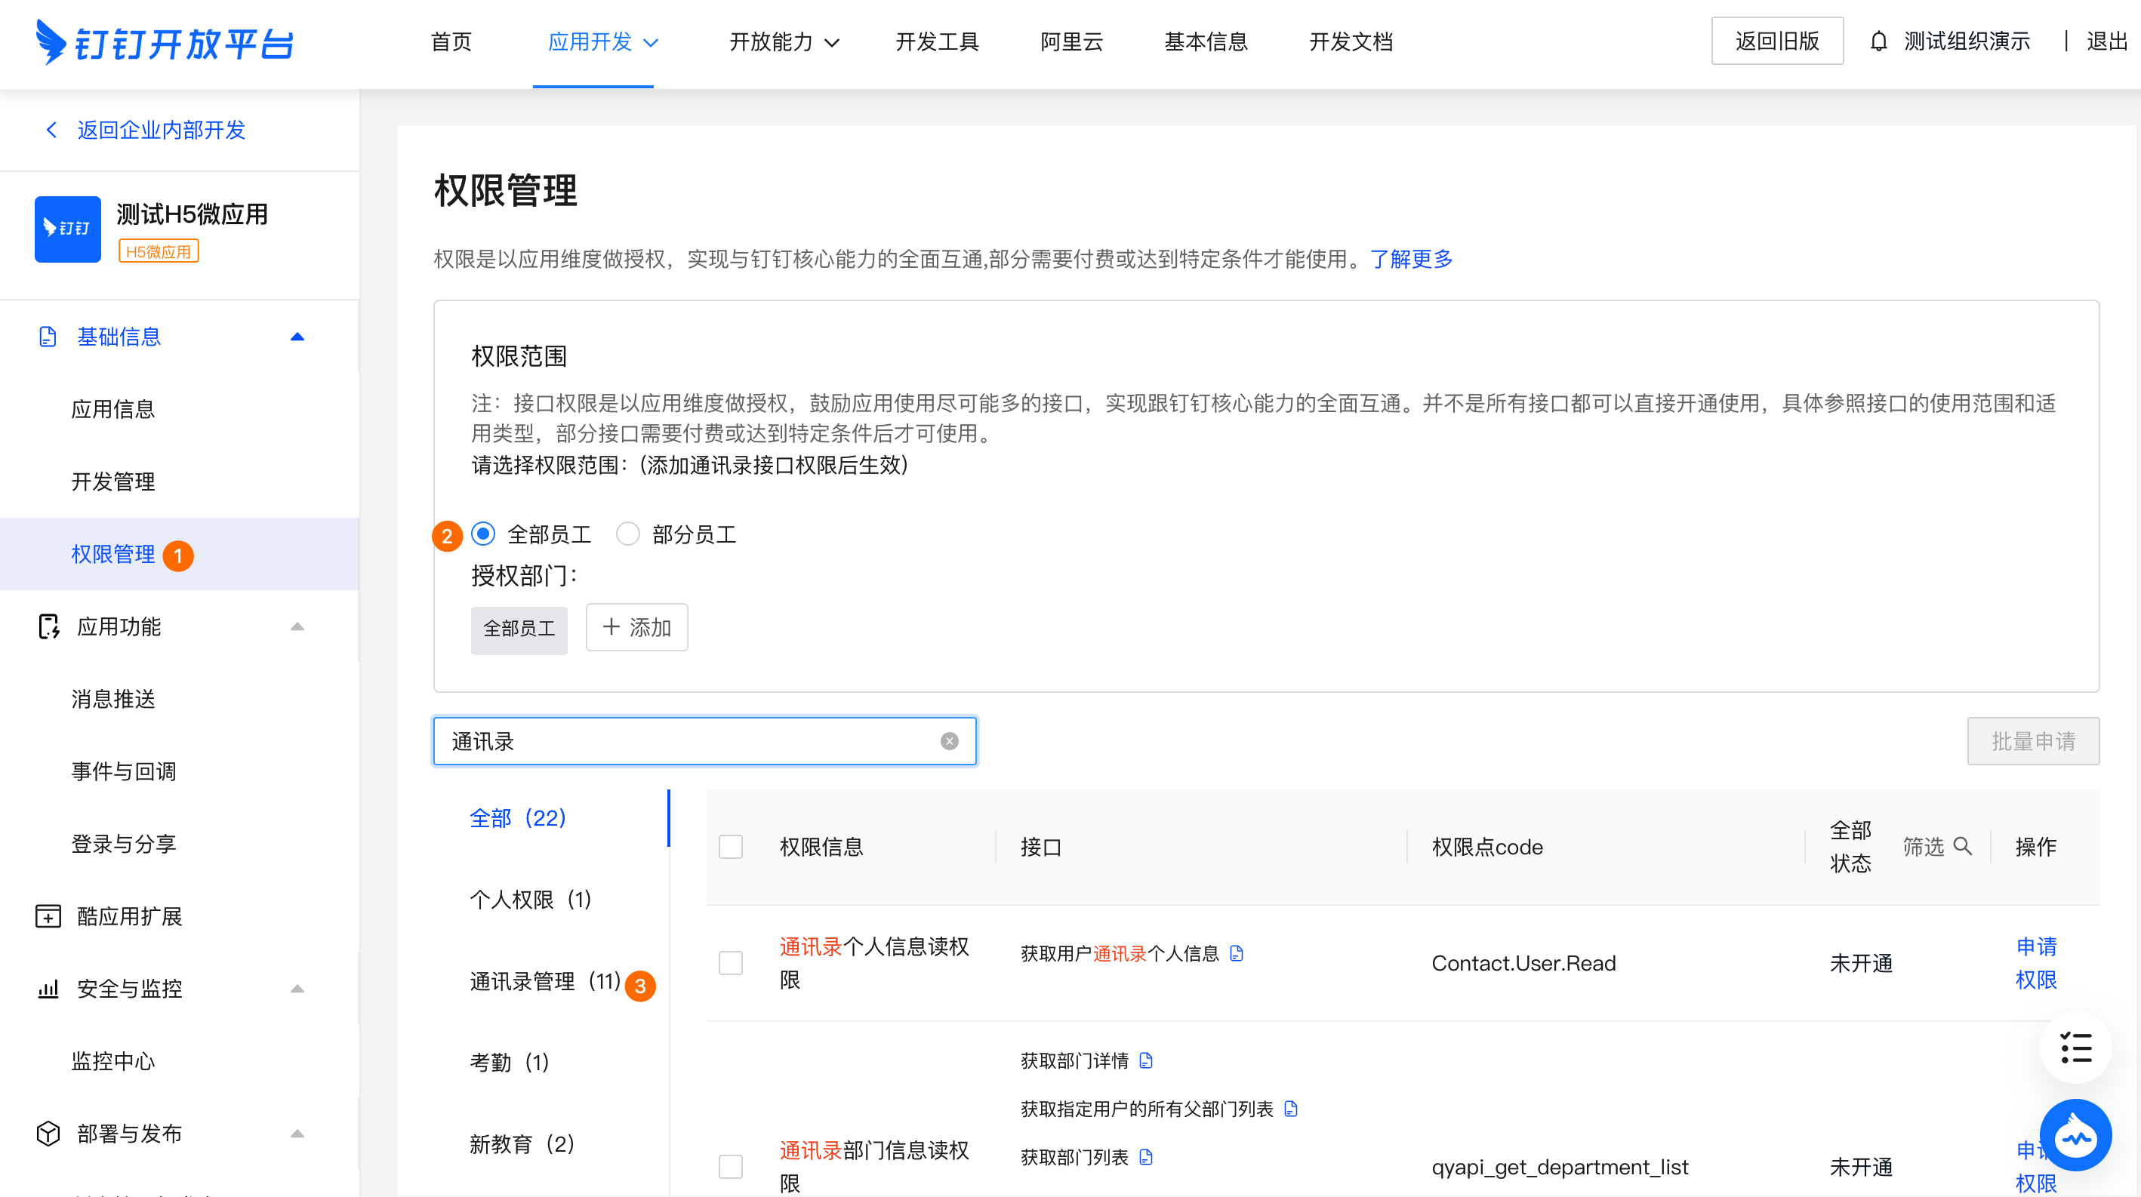Click the notification bell icon
Screen dimensions: 2141x1197
pos(1878,42)
